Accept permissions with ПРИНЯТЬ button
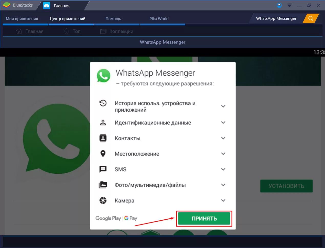The image size is (325, 248). coord(204,219)
